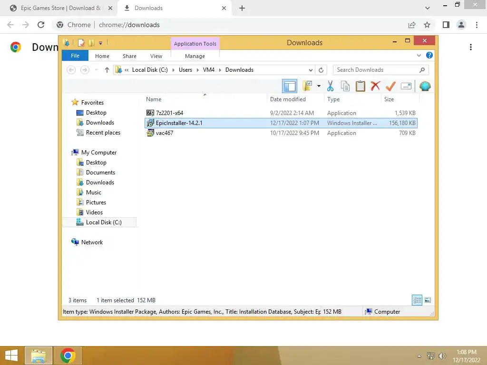487x365 pixels.
Task: Click the Rename toolbar icon
Action: 406,86
